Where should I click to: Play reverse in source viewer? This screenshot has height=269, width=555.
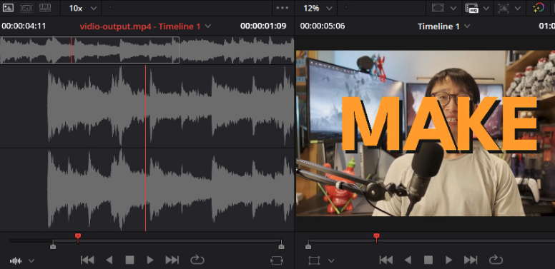109,260
